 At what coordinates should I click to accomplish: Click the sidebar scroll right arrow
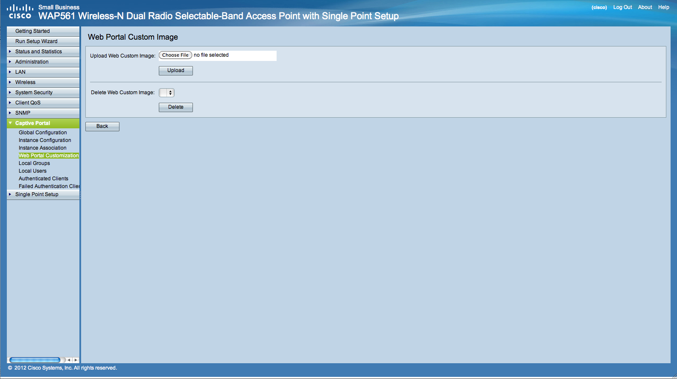(76, 360)
